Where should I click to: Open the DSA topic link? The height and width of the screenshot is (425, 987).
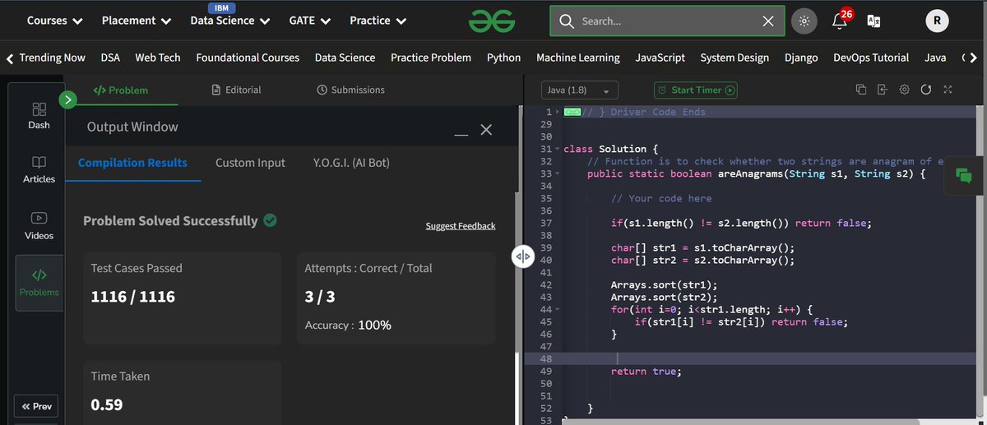110,58
